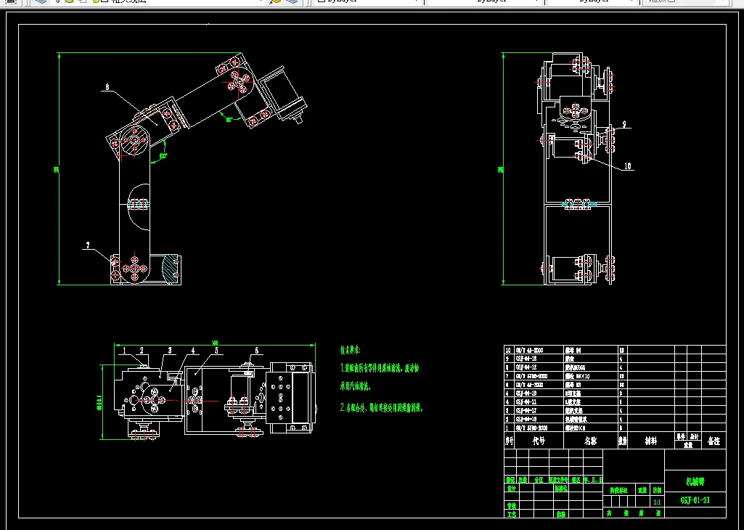Select drawing number GSJ-01-31 in the title block

point(695,500)
